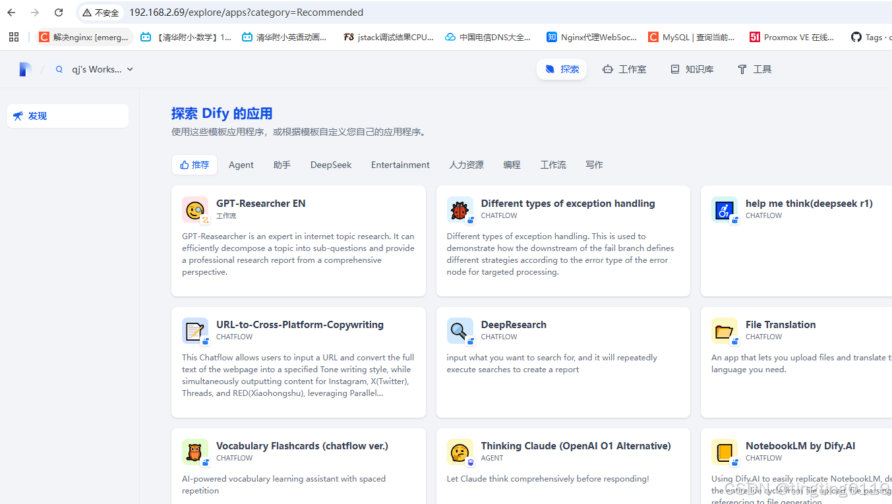Screen dimensions: 892x504
Task: Click the File Translation title text
Action: 781,325
